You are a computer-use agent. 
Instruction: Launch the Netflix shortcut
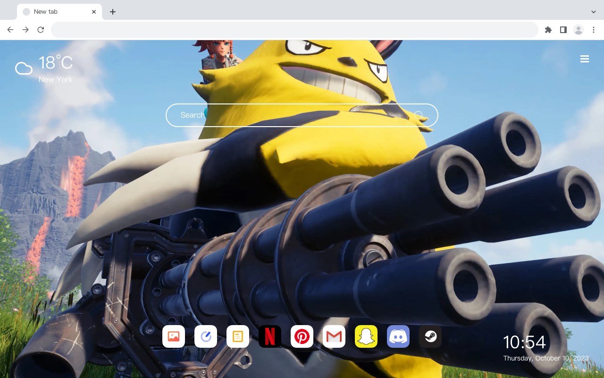pyautogui.click(x=270, y=336)
